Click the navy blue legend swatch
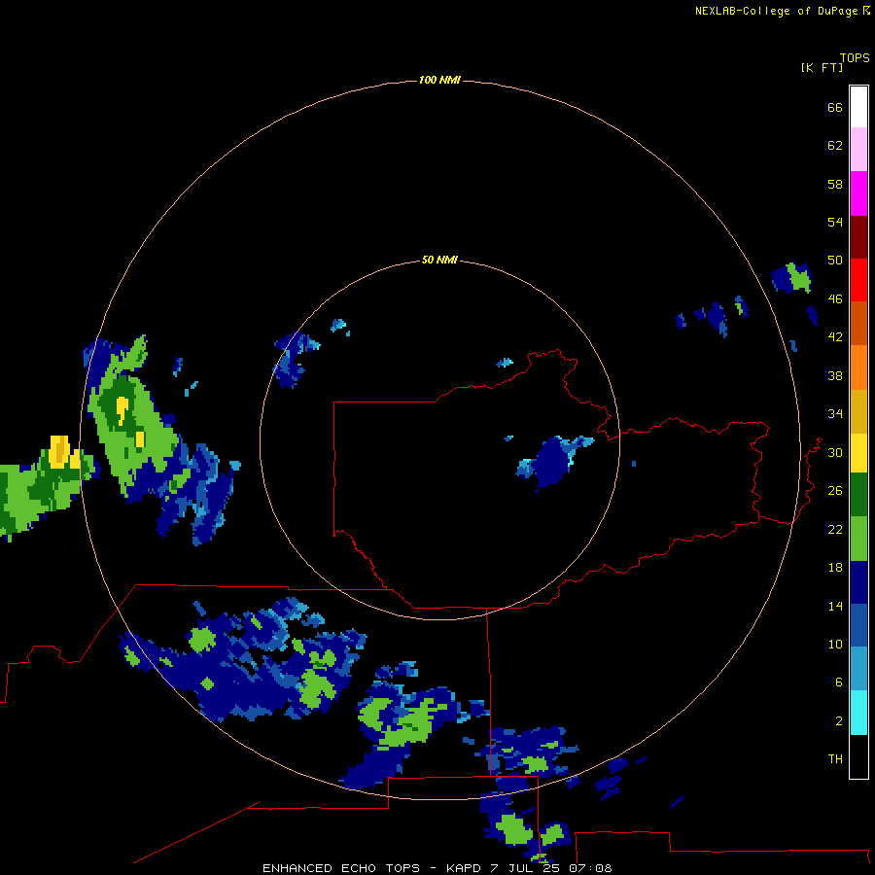Screen dimensions: 875x875 [858, 582]
